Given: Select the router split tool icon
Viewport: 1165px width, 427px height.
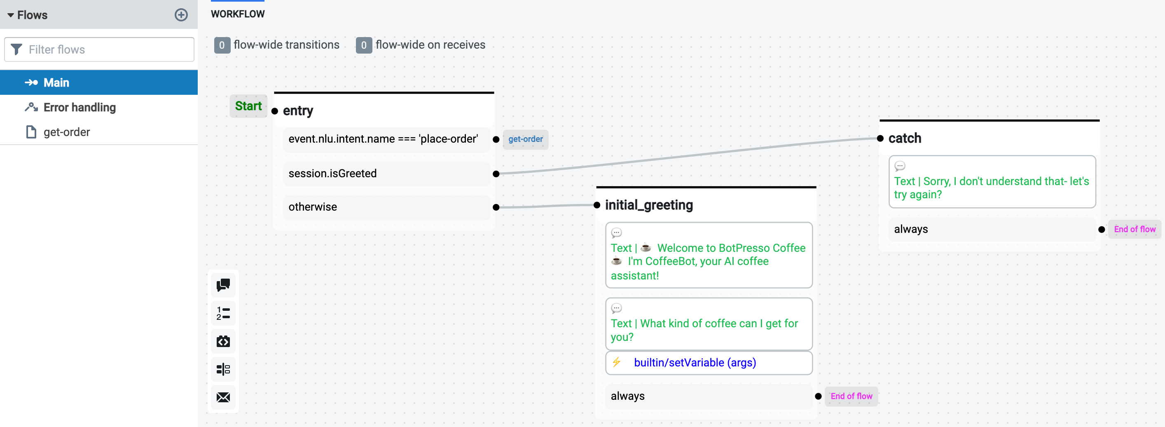Looking at the screenshot, I should (x=223, y=369).
